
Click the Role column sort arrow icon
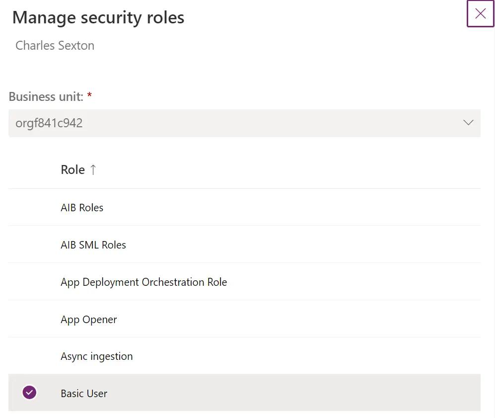pos(94,169)
